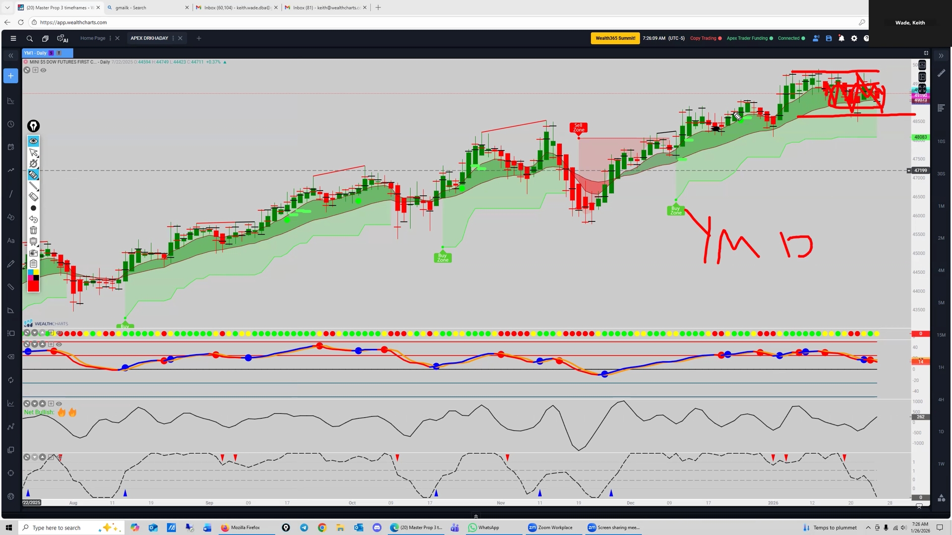The width and height of the screenshot is (952, 535).
Task: Collapse the left sidebar double chevron
Action: 10,55
